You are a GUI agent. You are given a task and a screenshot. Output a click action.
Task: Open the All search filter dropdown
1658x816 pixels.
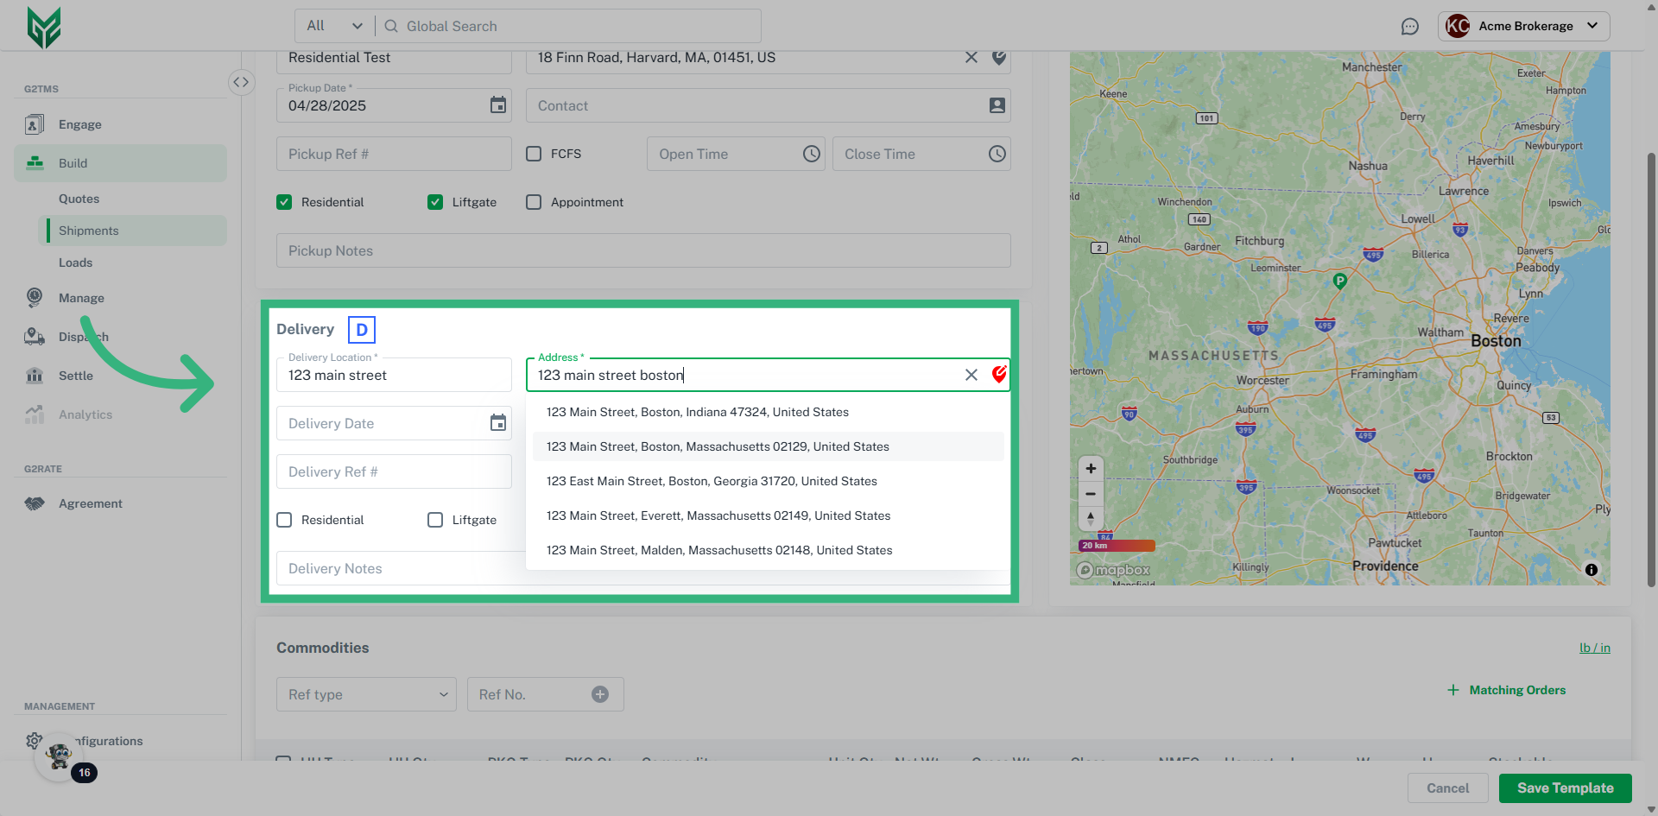coord(334,26)
